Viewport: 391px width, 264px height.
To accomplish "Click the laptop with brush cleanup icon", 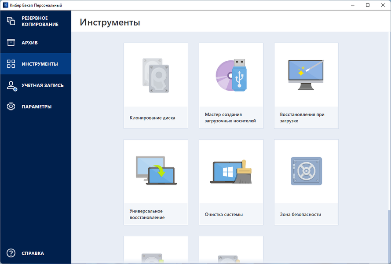I will 231,172.
